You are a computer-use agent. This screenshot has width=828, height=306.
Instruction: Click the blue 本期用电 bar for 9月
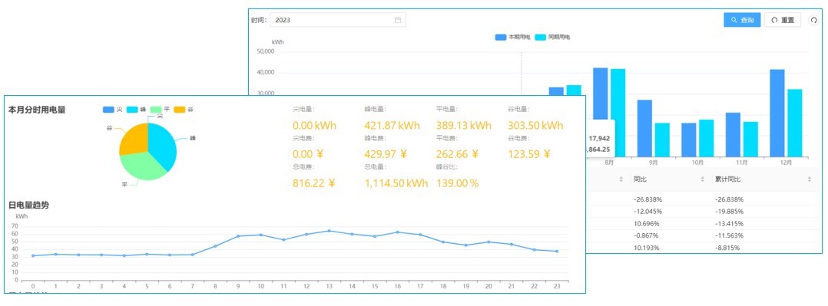point(644,128)
